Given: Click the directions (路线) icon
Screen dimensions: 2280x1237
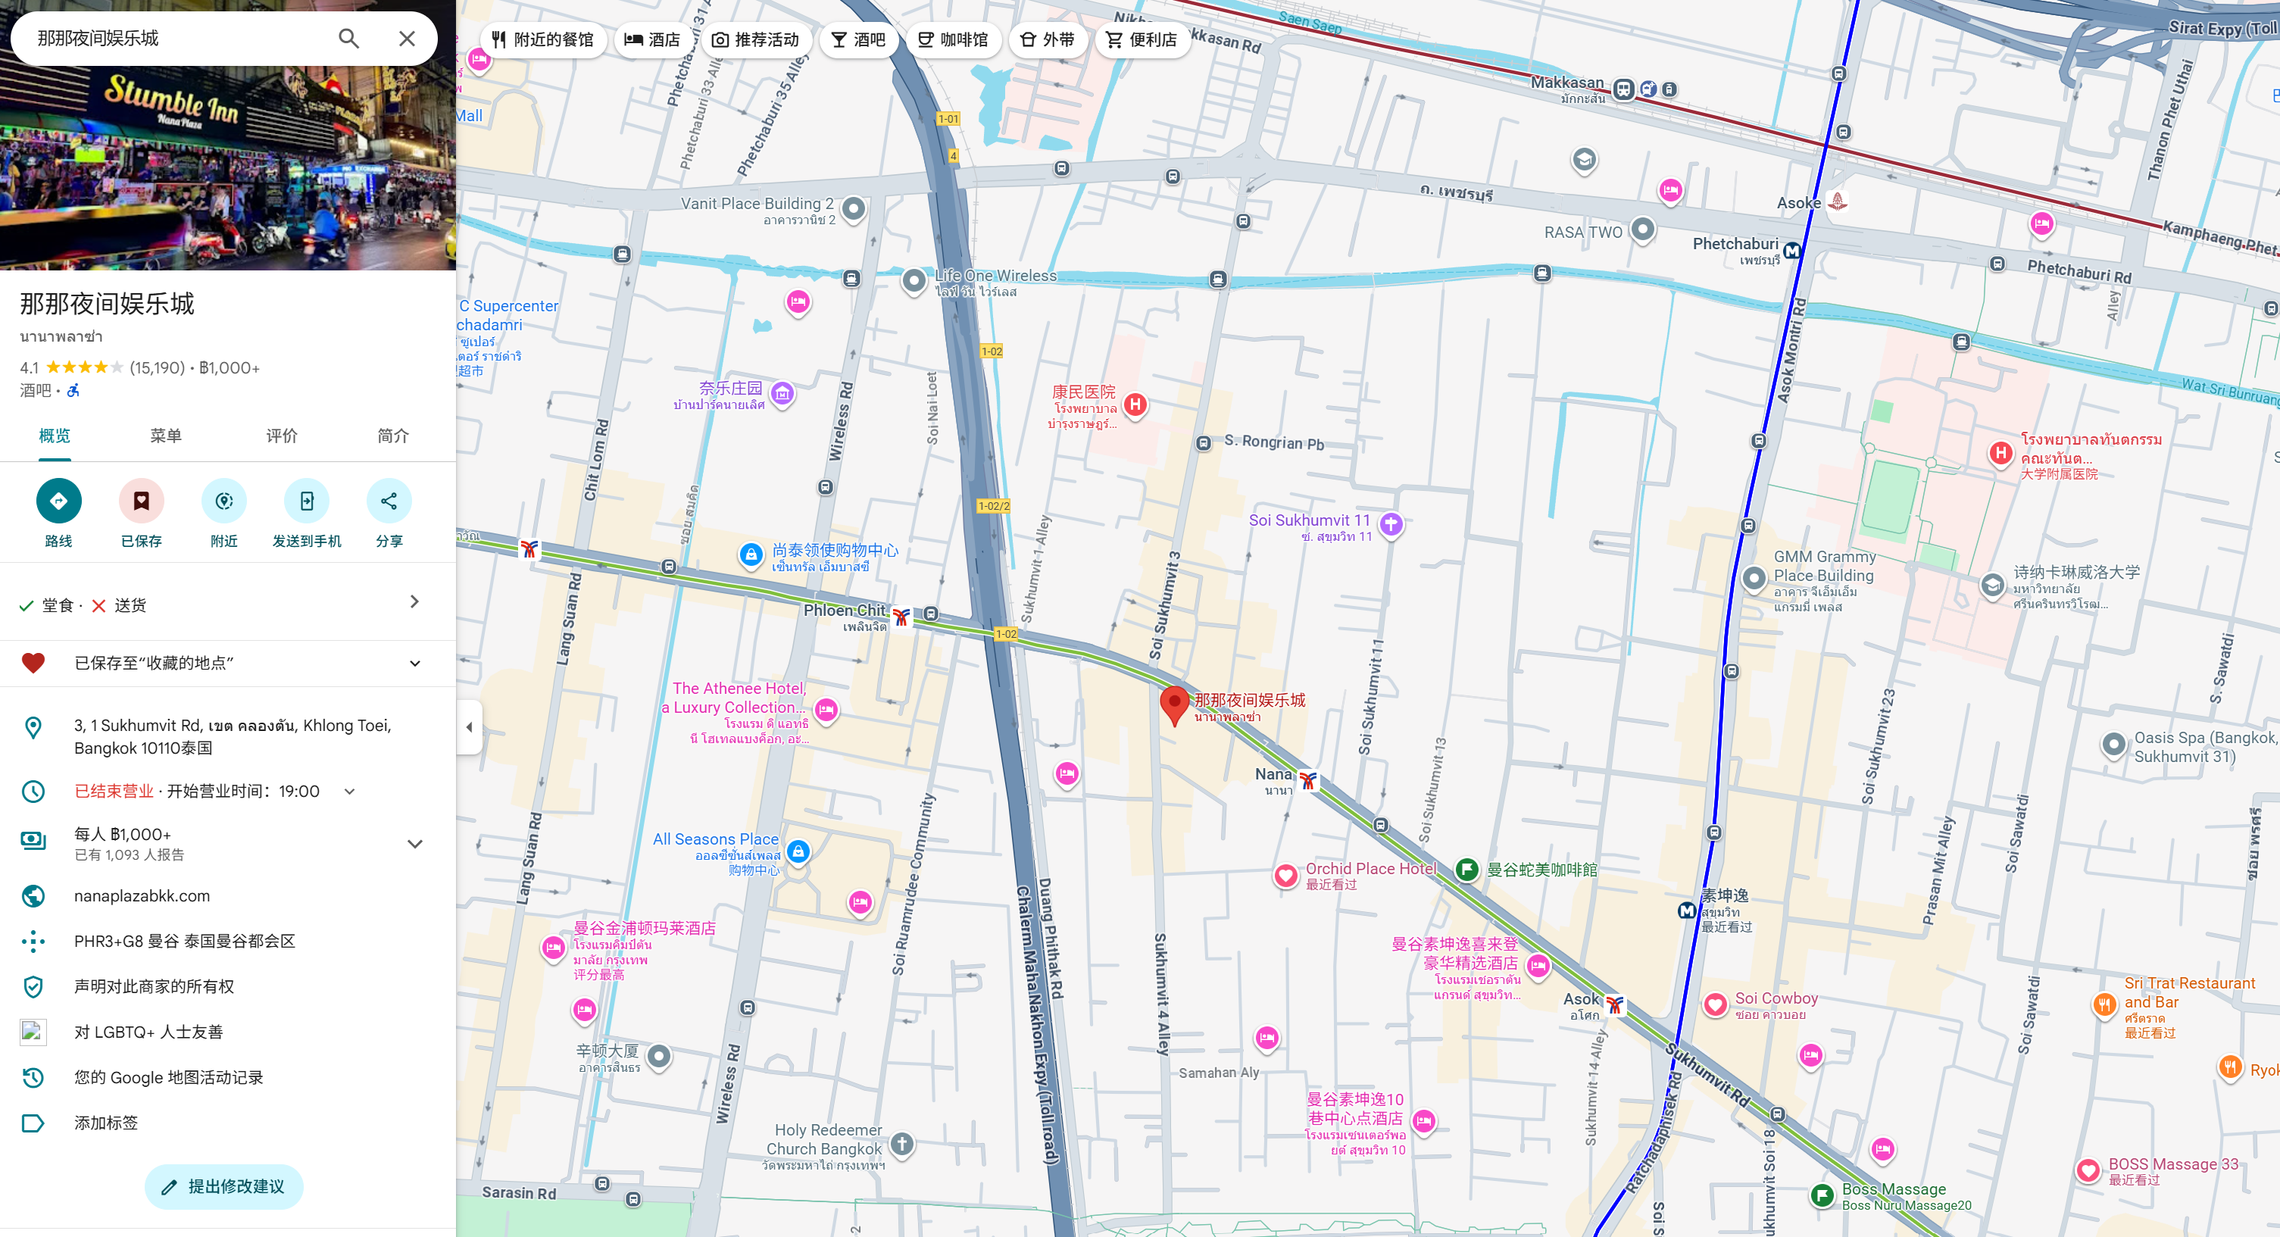Looking at the screenshot, I should pyautogui.click(x=58, y=501).
